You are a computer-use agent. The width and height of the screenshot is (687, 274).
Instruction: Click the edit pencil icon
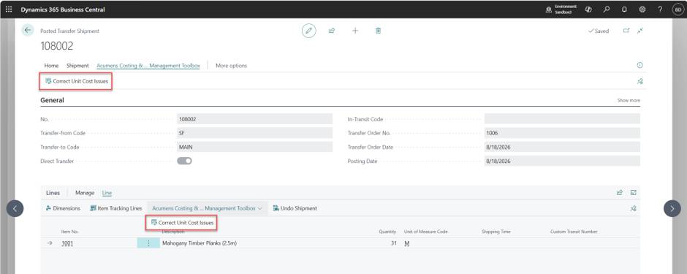309,31
